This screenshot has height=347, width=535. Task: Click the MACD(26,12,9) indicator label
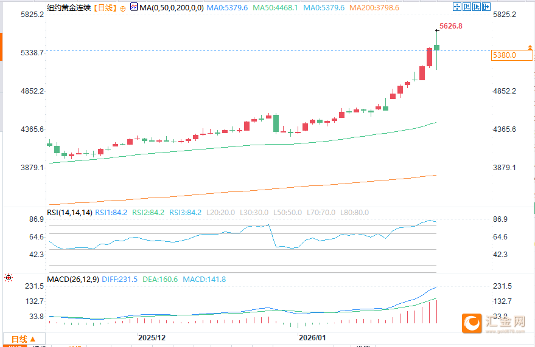pos(73,279)
